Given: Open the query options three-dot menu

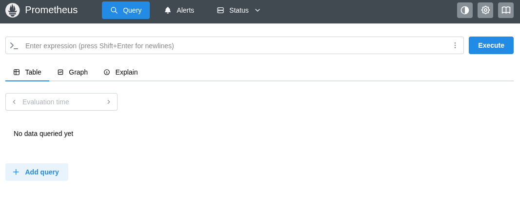Looking at the screenshot, I should pyautogui.click(x=455, y=45).
